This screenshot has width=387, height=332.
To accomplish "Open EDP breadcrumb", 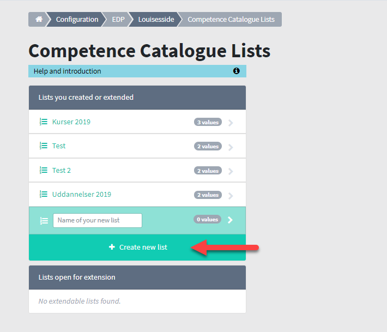I will (118, 19).
